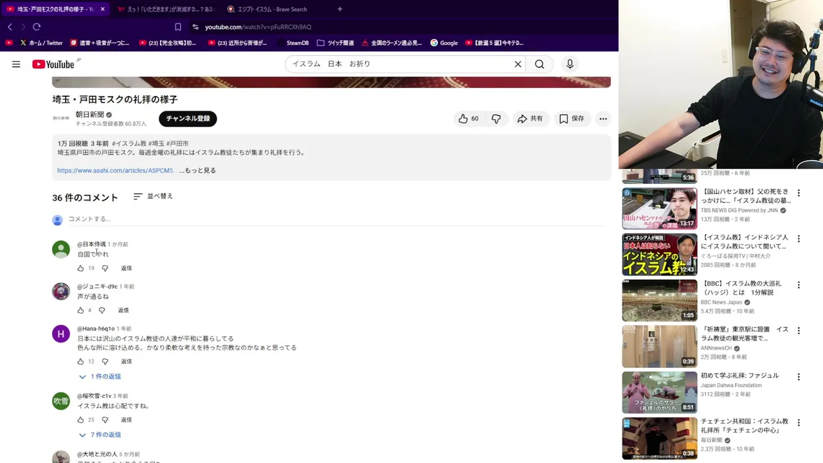
Task: Select the #イスラム教 hashtag
Action: [x=129, y=143]
